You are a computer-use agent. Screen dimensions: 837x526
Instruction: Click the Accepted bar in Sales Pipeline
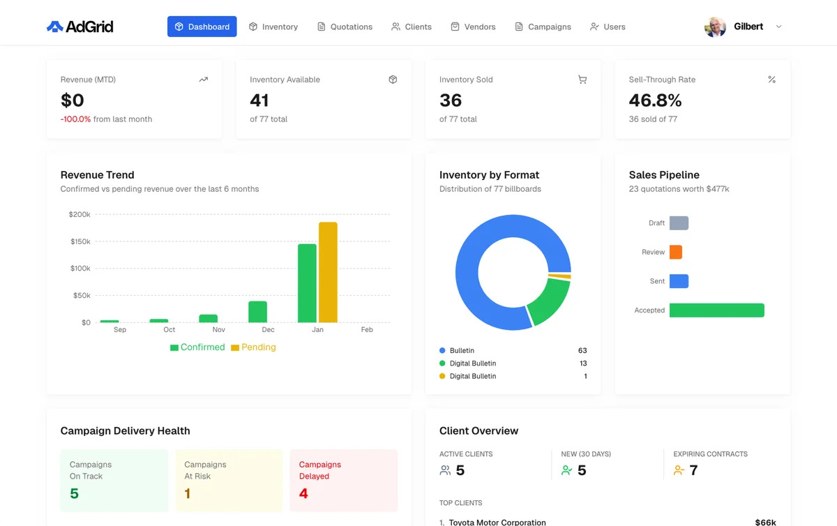click(x=716, y=310)
